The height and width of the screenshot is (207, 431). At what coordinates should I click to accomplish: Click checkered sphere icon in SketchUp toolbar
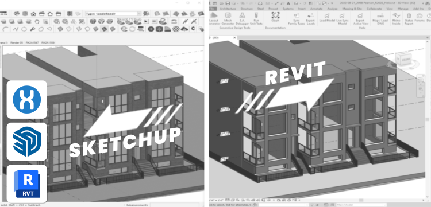tap(176, 29)
